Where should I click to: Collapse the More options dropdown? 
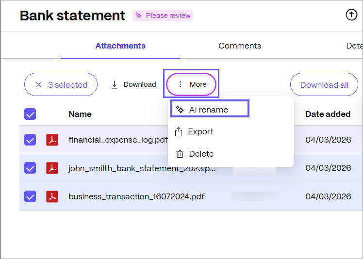[x=192, y=84]
